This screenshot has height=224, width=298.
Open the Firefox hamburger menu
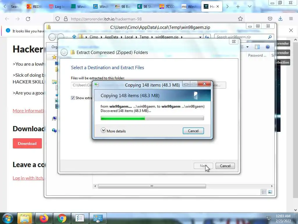pos(291,19)
